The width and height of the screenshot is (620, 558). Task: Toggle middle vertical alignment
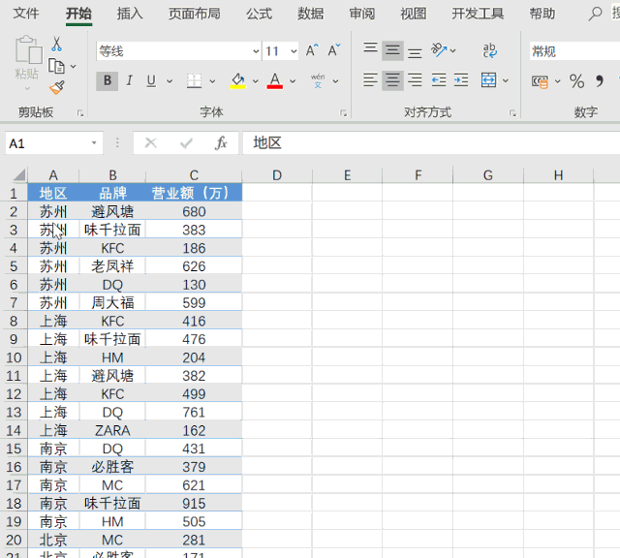coord(392,50)
